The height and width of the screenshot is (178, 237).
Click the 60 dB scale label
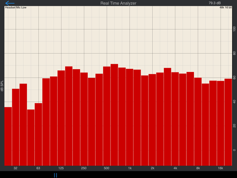[234, 78]
